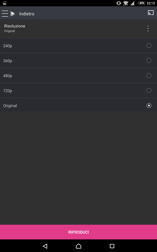Select the 240p radio button
Image resolution: width=157 pixels, height=252 pixels.
(149, 46)
